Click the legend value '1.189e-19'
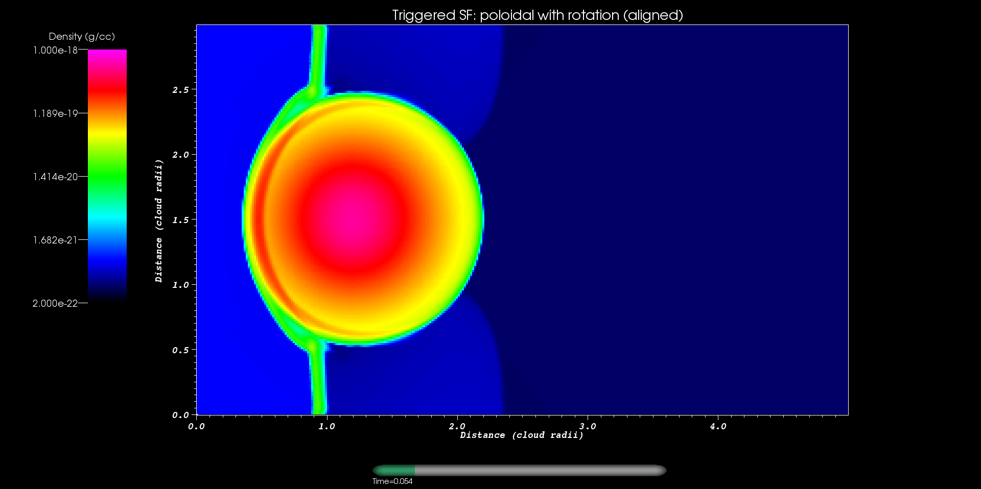The height and width of the screenshot is (489, 981). pyautogui.click(x=55, y=113)
